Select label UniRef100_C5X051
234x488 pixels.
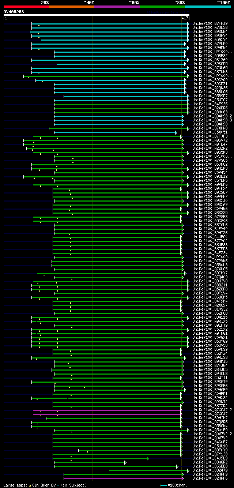pos(210,132)
